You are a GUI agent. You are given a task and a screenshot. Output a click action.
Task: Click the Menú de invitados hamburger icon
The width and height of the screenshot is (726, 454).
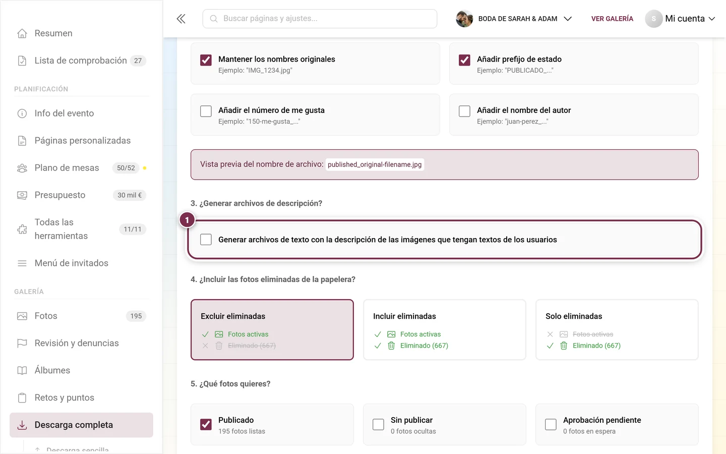point(22,263)
